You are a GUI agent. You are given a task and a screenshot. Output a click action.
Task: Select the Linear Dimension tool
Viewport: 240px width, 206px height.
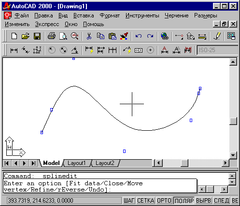[x=14, y=50]
